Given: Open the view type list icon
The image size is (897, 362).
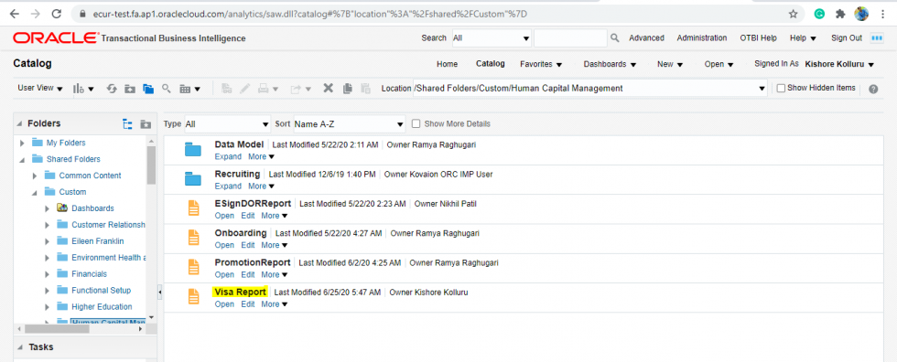Looking at the screenshot, I should click(x=189, y=89).
